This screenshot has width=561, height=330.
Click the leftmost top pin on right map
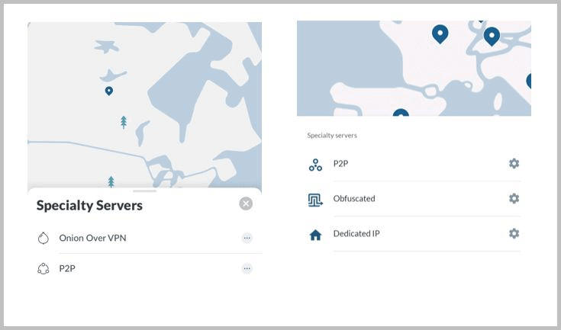point(440,34)
